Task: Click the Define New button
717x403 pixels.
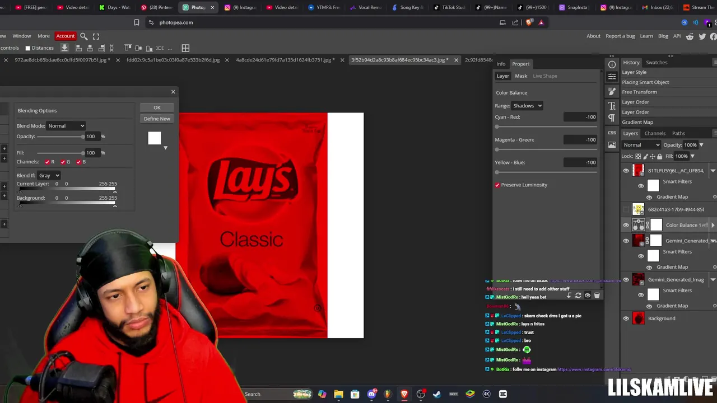Action: pyautogui.click(x=157, y=119)
